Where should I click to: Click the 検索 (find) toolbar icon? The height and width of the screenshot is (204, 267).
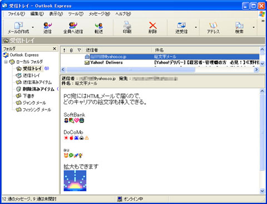239,27
